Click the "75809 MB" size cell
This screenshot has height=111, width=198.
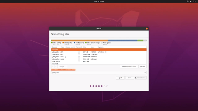click(86, 54)
